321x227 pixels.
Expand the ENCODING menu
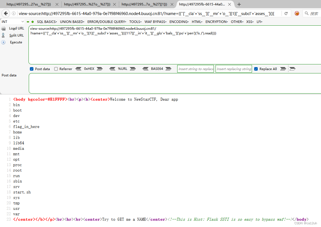point(179,22)
